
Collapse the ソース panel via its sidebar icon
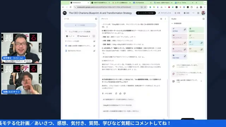click(96, 19)
